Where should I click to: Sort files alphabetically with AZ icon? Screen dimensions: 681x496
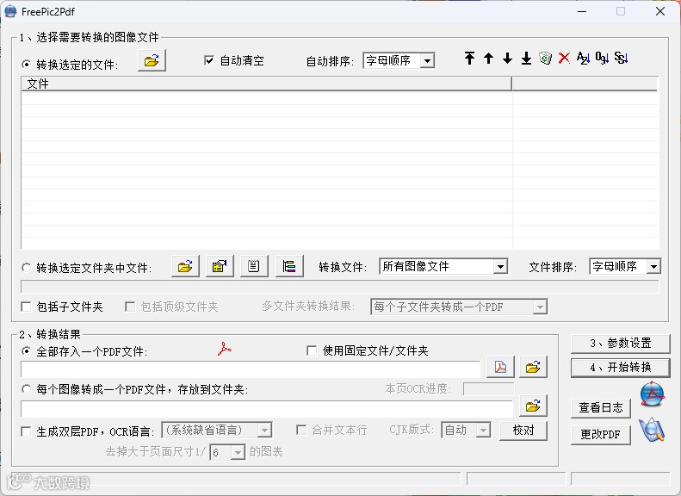click(x=583, y=59)
